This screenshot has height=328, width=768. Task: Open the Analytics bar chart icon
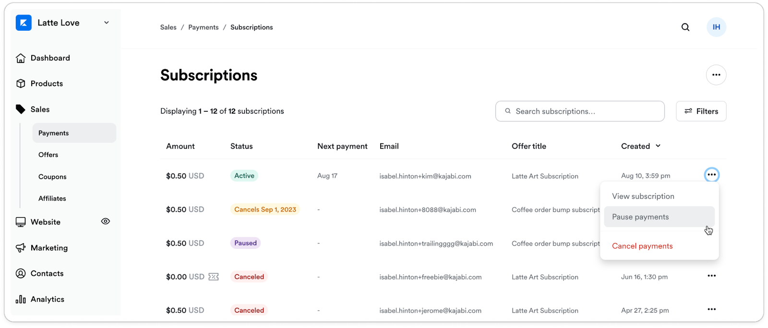[x=21, y=299]
